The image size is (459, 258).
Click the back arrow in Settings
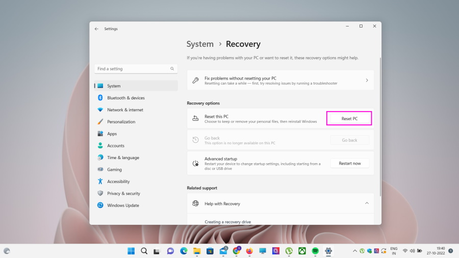96,29
